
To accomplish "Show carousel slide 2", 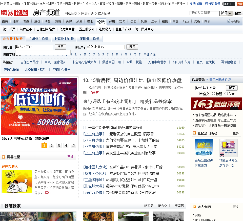I will [x=51, y=146].
